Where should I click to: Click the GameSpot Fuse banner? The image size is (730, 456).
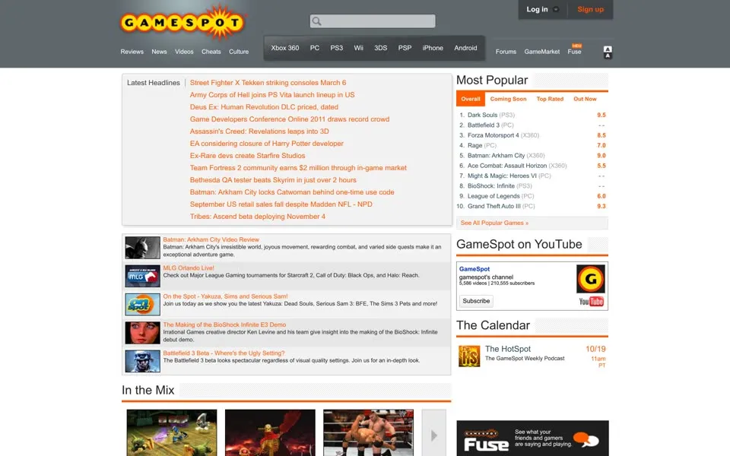coord(532,439)
